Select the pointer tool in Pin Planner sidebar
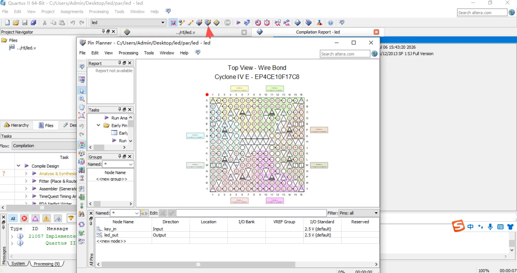This screenshot has height=273, width=517. tap(82, 91)
